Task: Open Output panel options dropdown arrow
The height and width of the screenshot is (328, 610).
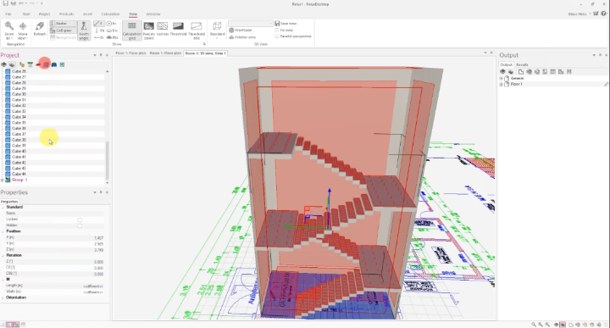Action: [594, 55]
